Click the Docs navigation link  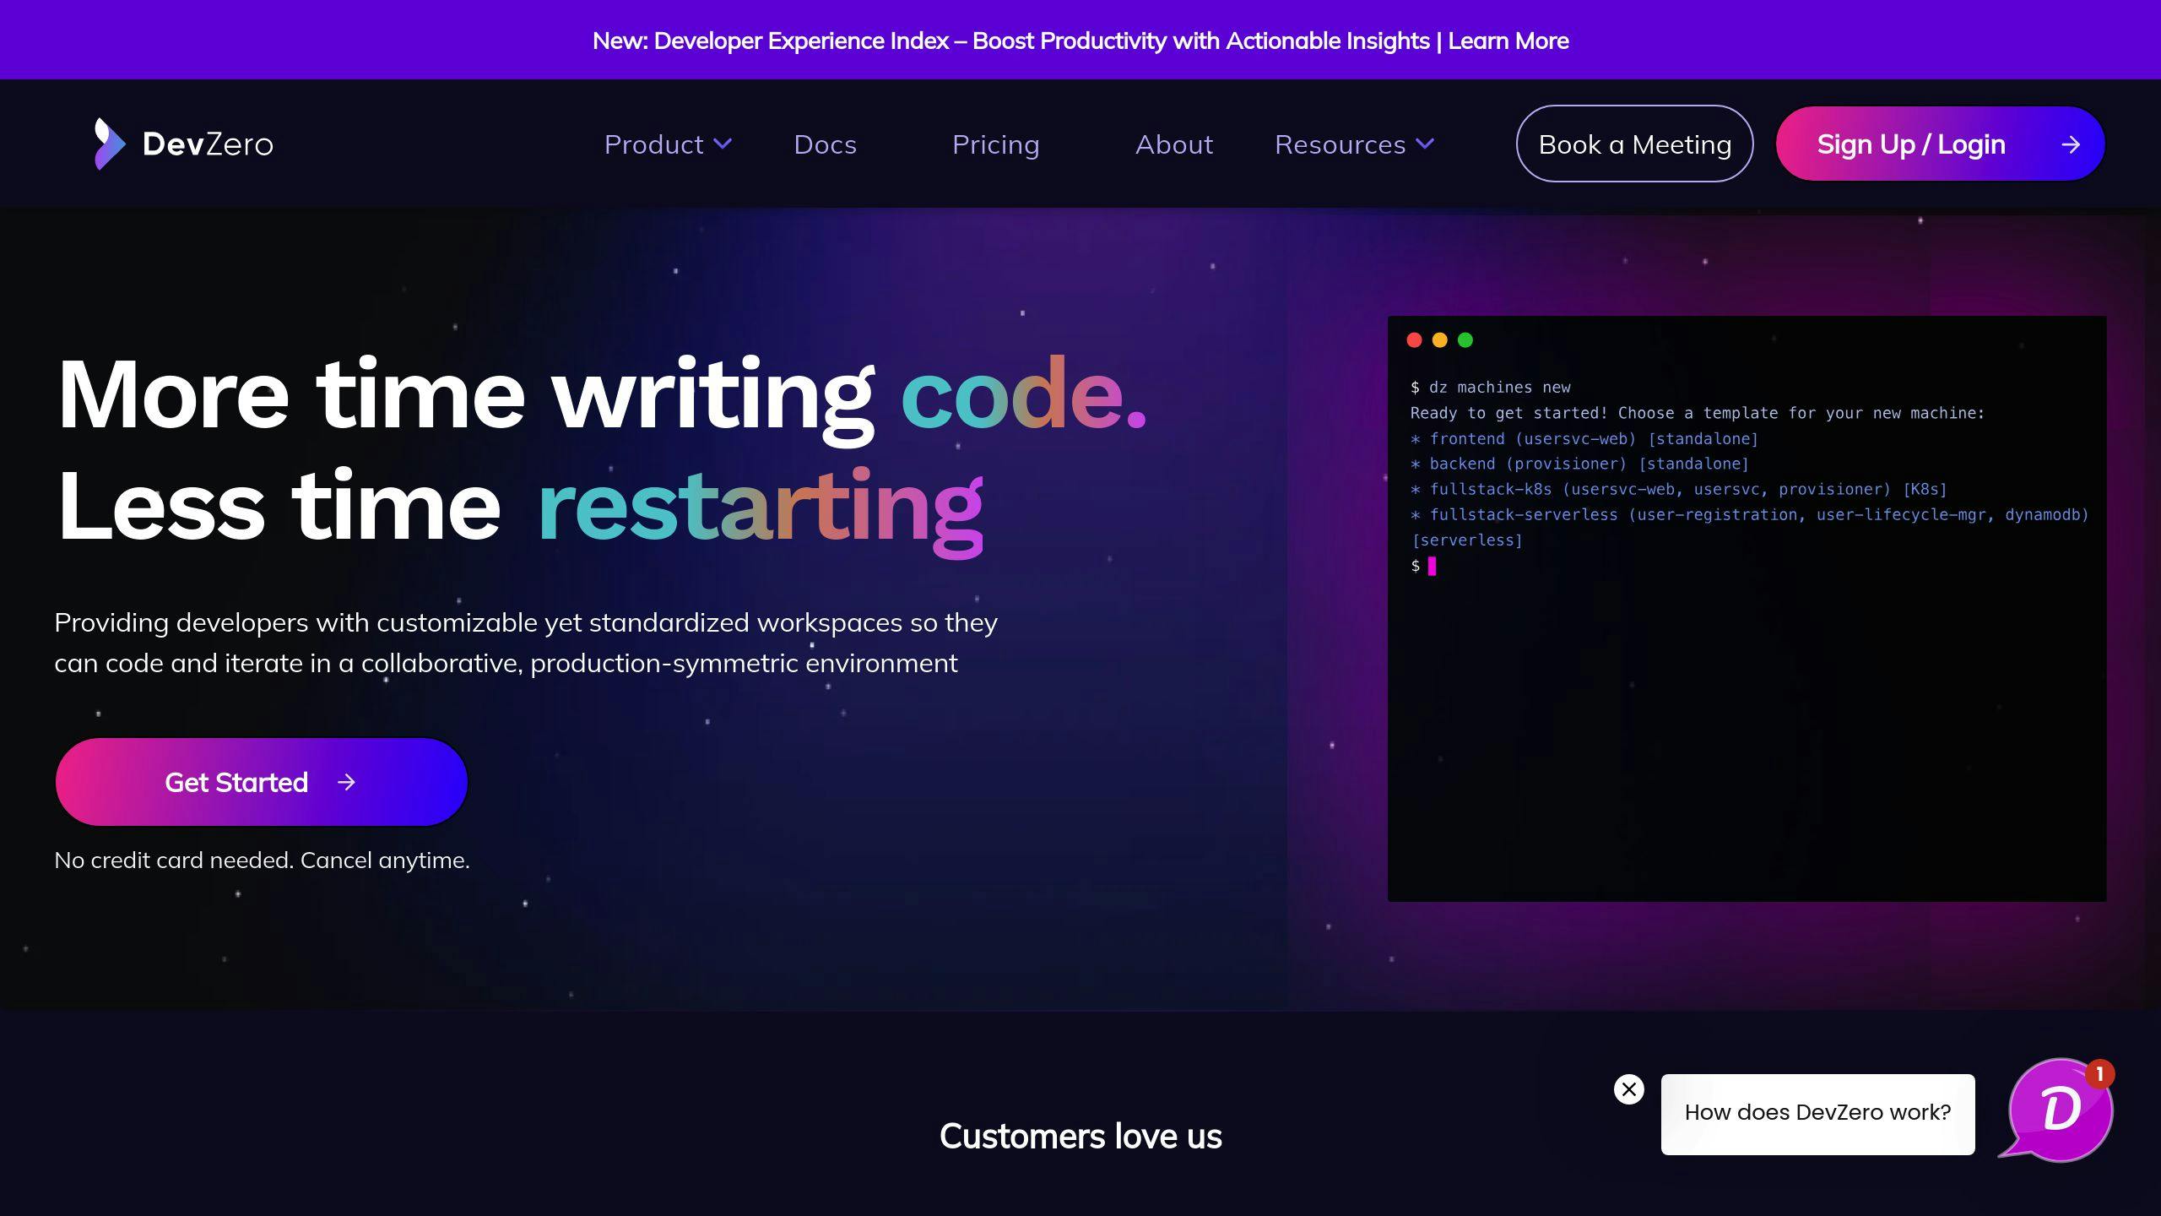(826, 144)
